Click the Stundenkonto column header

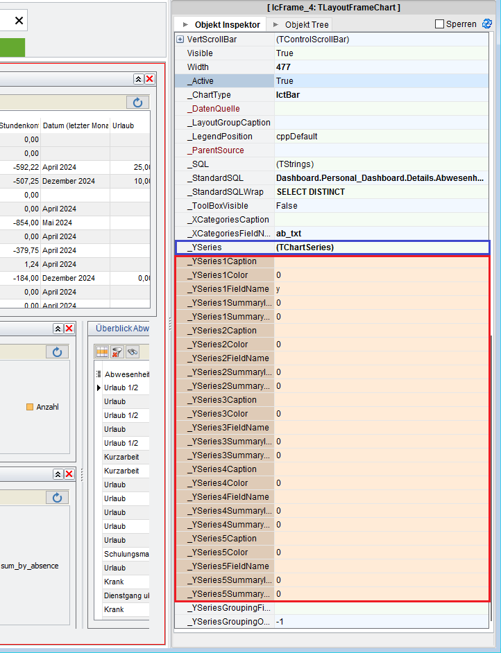(19, 125)
